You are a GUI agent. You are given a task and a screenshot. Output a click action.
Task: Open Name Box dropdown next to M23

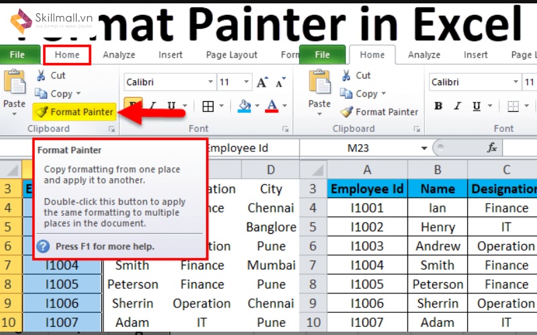point(424,148)
